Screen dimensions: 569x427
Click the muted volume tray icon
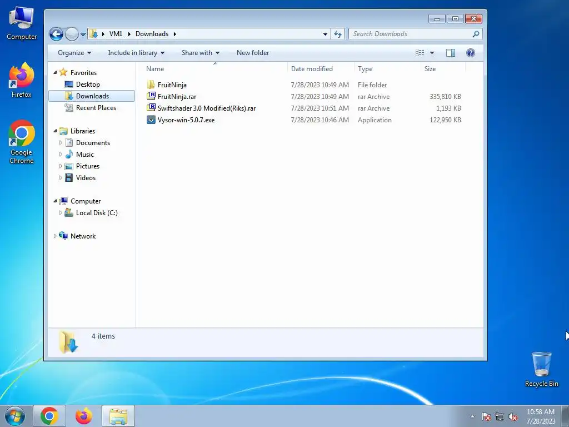click(x=513, y=416)
